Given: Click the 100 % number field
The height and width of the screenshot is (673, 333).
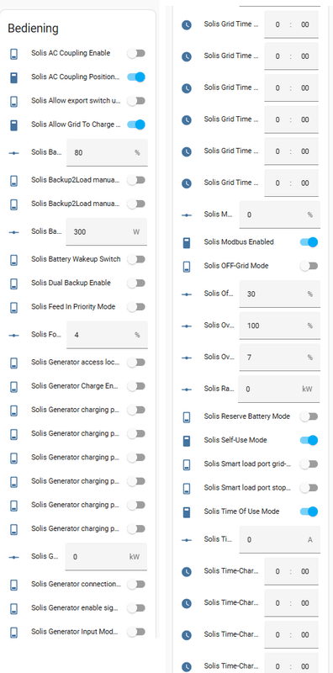Looking at the screenshot, I should 280,326.
